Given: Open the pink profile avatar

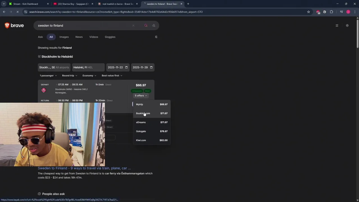Looking at the screenshot, I should pyautogui.click(x=348, y=12).
